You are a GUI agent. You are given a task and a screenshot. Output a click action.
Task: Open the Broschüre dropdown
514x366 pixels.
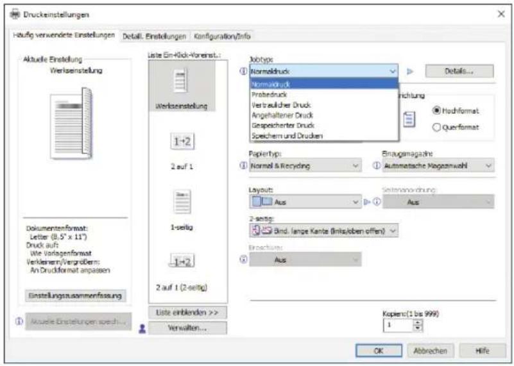(x=305, y=260)
